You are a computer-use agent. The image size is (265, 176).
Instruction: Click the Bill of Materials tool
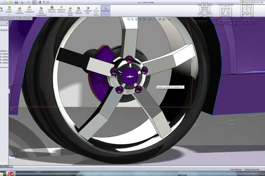point(78,11)
